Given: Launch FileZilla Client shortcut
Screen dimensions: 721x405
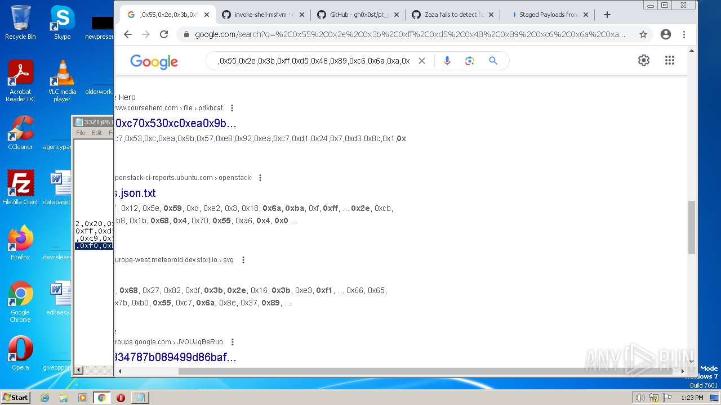Looking at the screenshot, I should 20,188.
